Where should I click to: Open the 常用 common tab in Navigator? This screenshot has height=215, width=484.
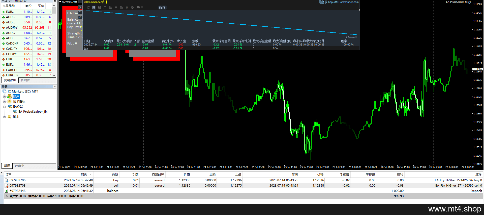coord(7,166)
